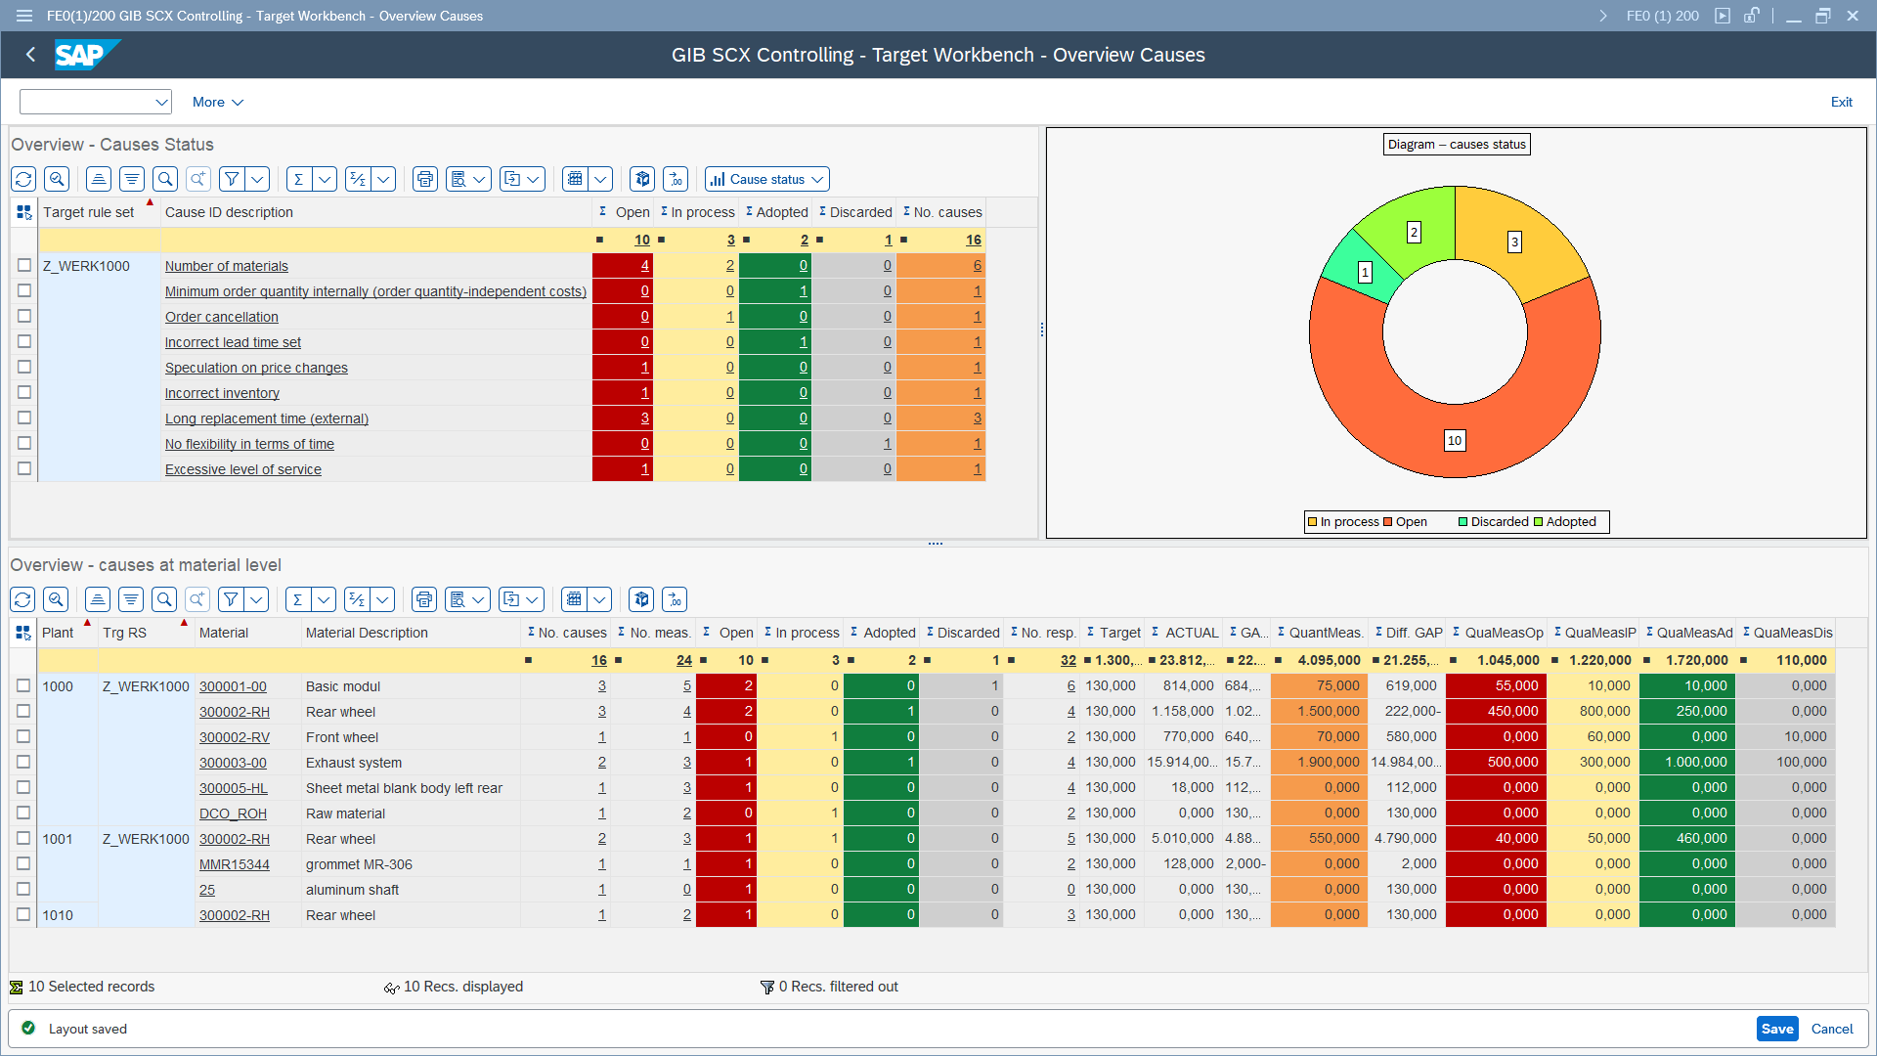The width and height of the screenshot is (1877, 1056).
Task: Refresh the Causes Status table
Action: (x=23, y=179)
